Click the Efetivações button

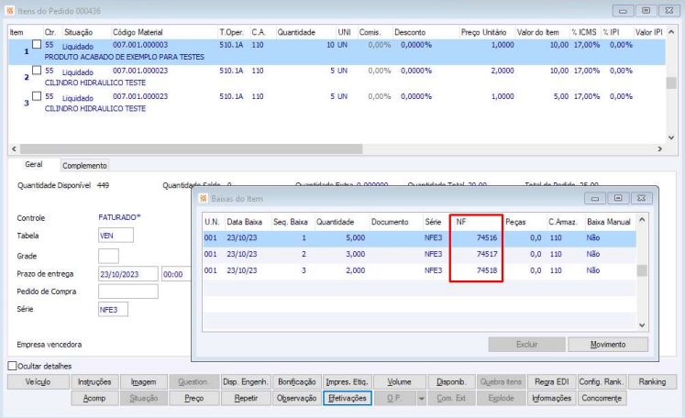[348, 399]
